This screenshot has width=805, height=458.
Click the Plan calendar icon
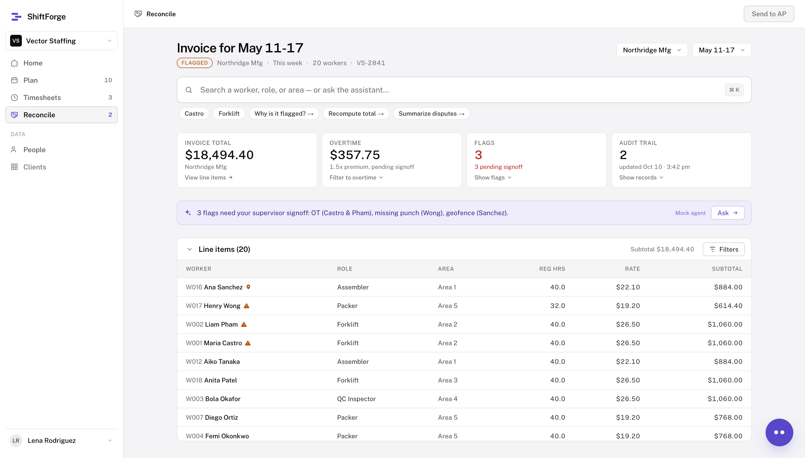(x=14, y=80)
